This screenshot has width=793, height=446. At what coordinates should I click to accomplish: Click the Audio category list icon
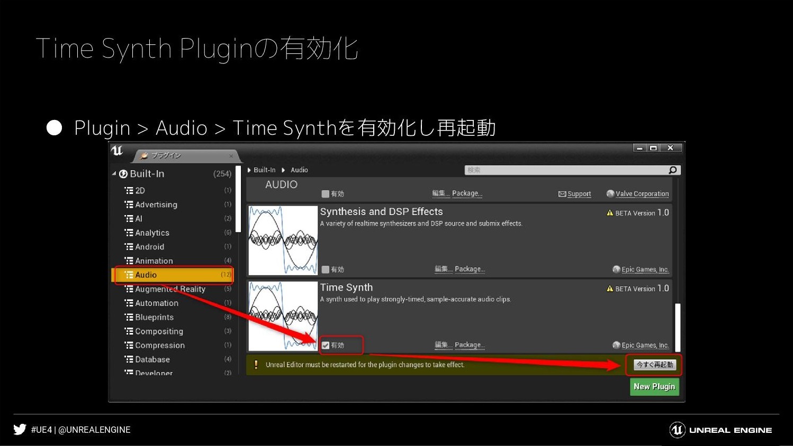click(x=129, y=275)
